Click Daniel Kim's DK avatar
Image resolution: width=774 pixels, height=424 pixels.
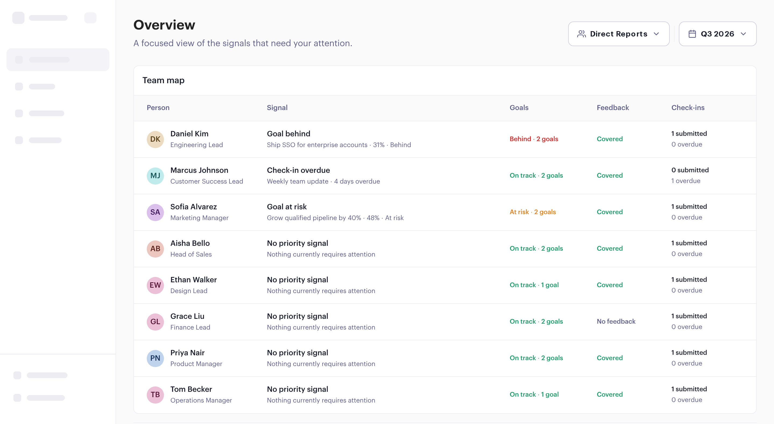click(155, 139)
